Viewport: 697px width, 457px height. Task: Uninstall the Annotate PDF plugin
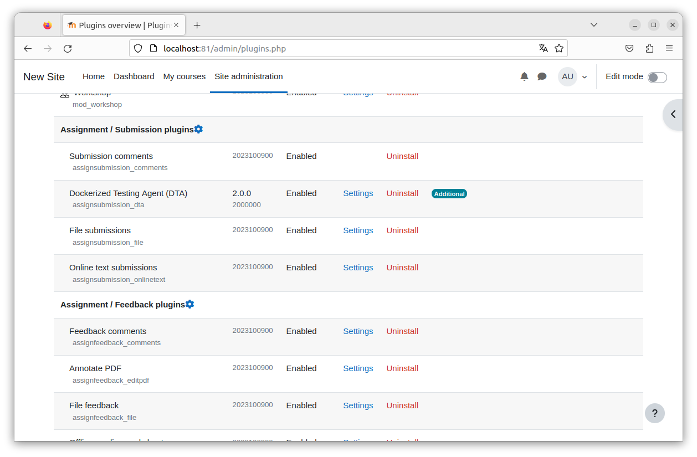[402, 368]
